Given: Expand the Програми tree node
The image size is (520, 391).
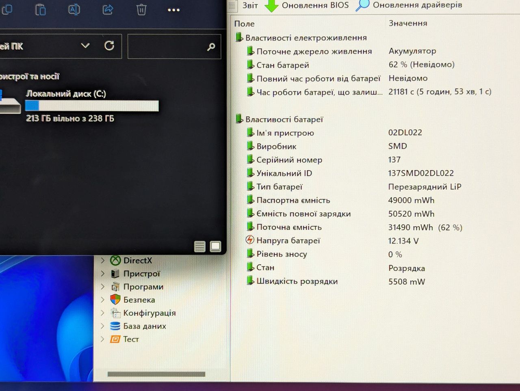Looking at the screenshot, I should [x=103, y=287].
